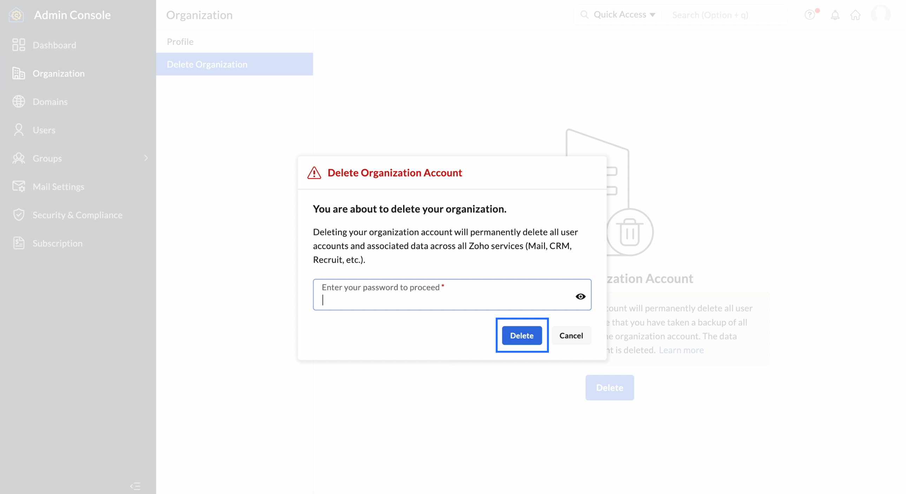Open the help question mark icon
Screen dimensions: 906x494
point(809,15)
